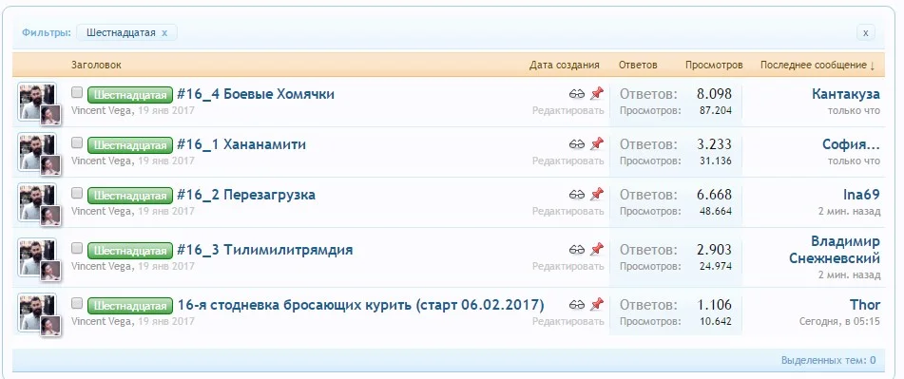Click author avatar on Боевые Хомячки row
Image resolution: width=904 pixels, height=379 pixels.
click(x=37, y=102)
